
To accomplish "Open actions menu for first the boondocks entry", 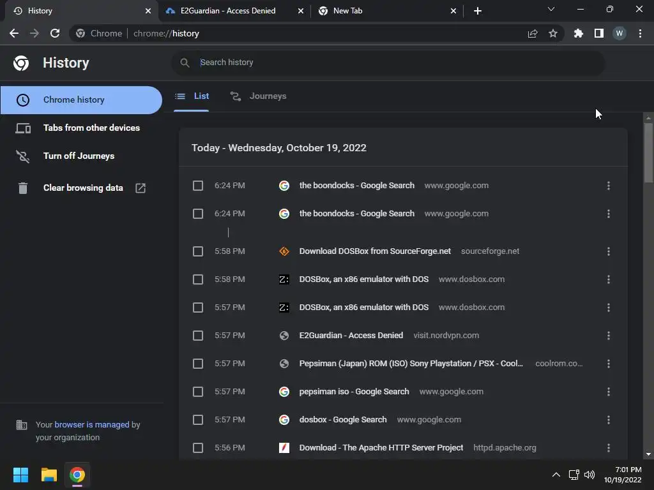I will tap(609, 186).
